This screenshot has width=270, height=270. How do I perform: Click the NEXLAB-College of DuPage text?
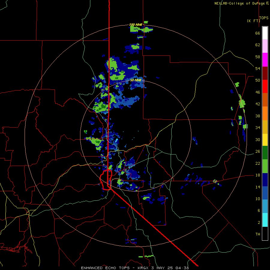(x=240, y=3)
